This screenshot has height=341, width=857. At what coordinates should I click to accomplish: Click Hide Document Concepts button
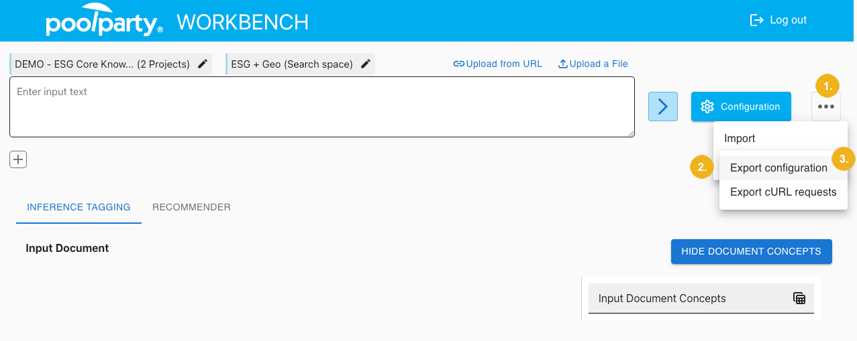click(x=751, y=251)
